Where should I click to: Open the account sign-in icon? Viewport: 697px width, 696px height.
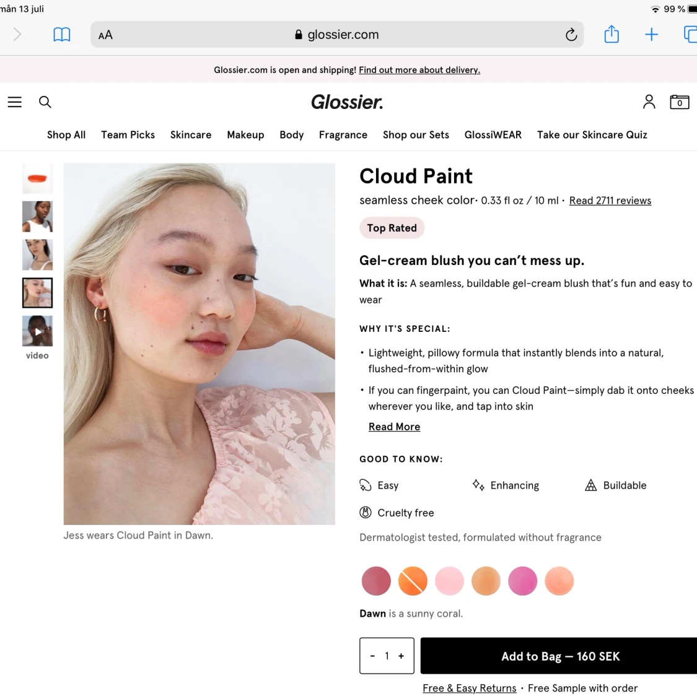coord(649,102)
